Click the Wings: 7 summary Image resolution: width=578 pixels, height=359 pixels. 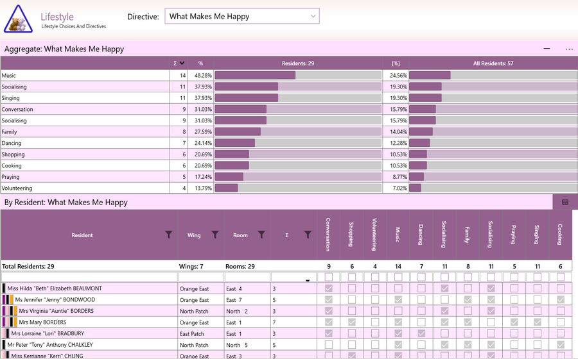[191, 266]
